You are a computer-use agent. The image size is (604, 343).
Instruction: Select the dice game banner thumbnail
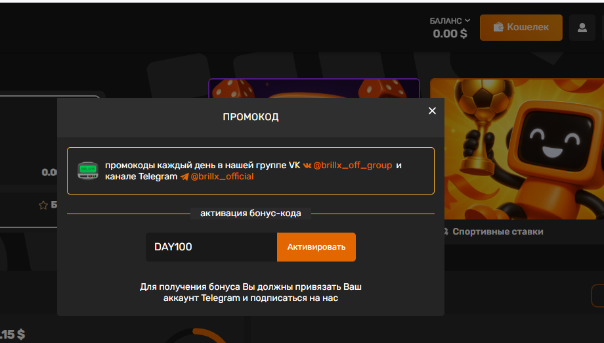click(x=314, y=88)
